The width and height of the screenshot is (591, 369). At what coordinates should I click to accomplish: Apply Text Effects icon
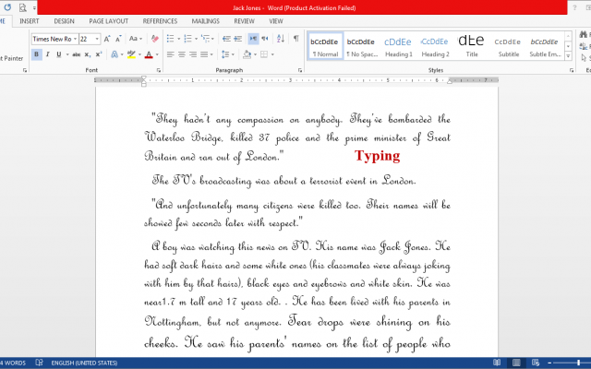(x=115, y=55)
